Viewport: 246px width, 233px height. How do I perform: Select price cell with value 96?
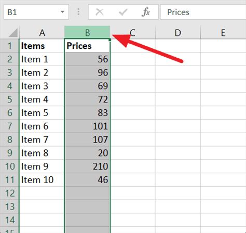click(x=87, y=72)
